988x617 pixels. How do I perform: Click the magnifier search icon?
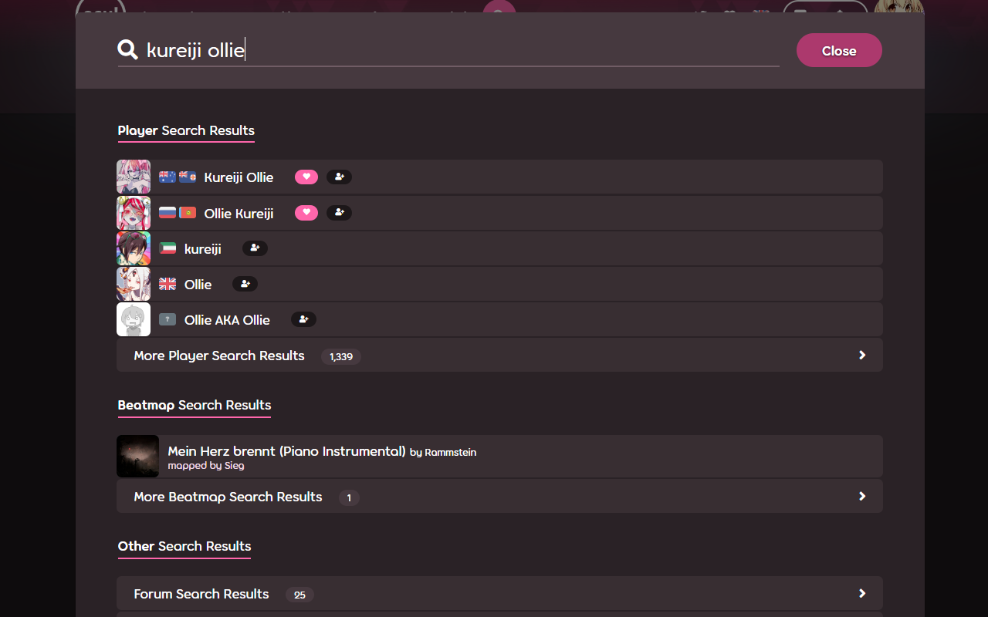coord(127,50)
